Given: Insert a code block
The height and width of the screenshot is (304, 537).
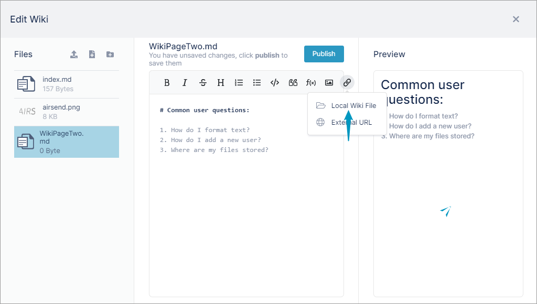Looking at the screenshot, I should tap(275, 82).
